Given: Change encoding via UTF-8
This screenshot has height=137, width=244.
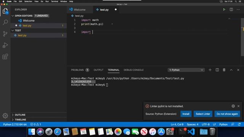Looking at the screenshot, I should pos(205,124).
